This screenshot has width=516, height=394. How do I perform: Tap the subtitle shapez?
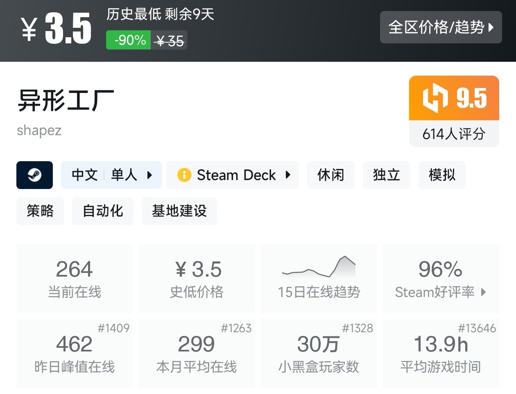[x=39, y=131]
